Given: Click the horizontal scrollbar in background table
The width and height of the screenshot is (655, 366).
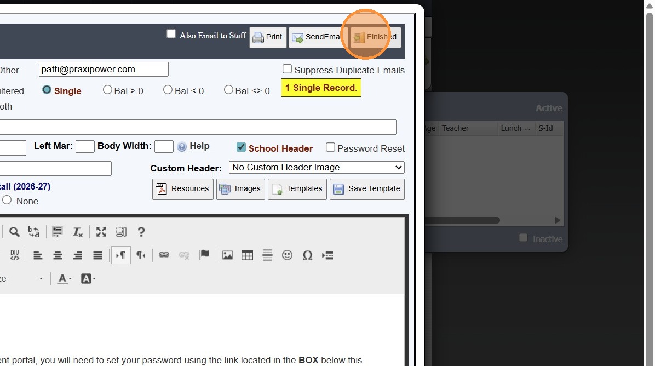Looking at the screenshot, I should 462,220.
